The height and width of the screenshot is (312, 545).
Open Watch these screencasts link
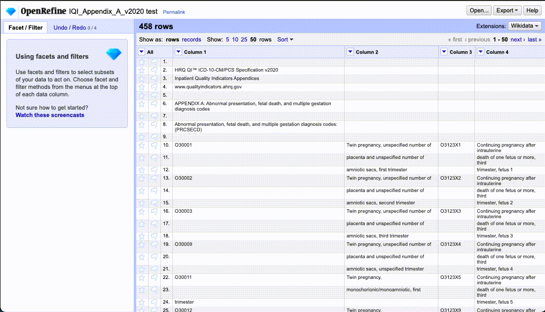(x=50, y=115)
